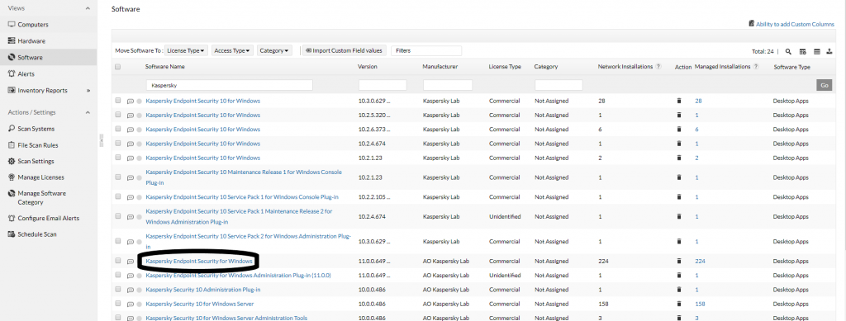Tick the select-all checkbox in header row
This screenshot has width=846, height=321.
117,67
